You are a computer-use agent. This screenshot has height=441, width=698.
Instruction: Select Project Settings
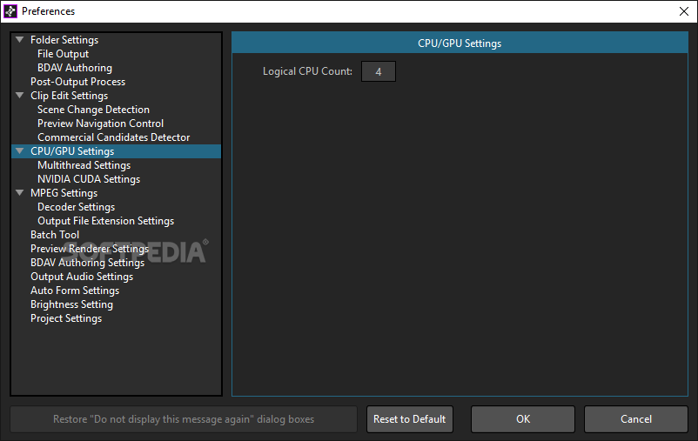pyautogui.click(x=66, y=318)
